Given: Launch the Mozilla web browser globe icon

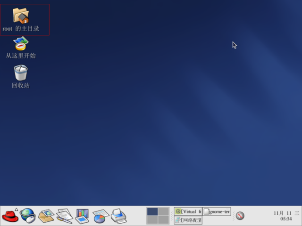Looking at the screenshot, I should coord(28,216).
